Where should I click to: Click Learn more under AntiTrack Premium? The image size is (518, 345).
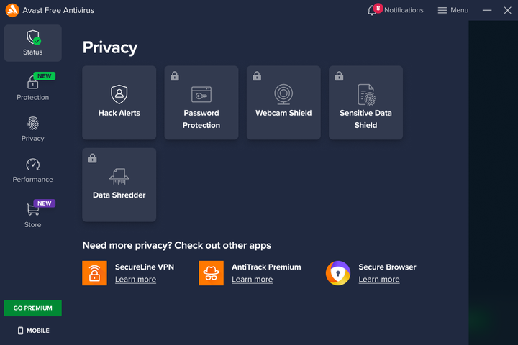click(252, 280)
